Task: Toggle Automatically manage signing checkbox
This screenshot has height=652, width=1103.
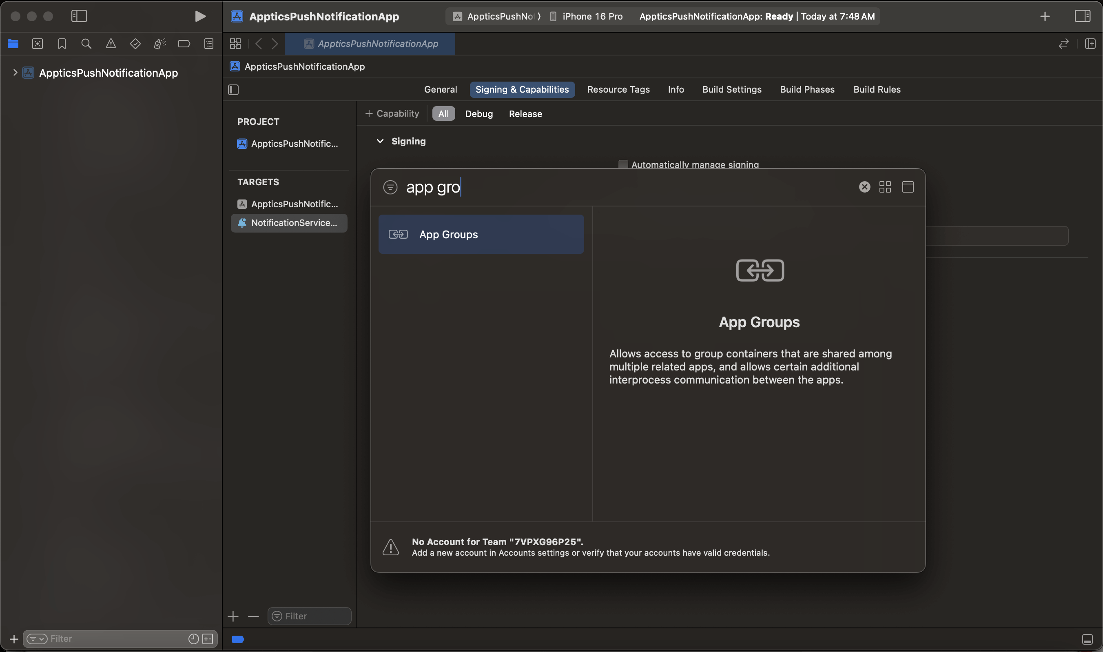Action: 623,164
